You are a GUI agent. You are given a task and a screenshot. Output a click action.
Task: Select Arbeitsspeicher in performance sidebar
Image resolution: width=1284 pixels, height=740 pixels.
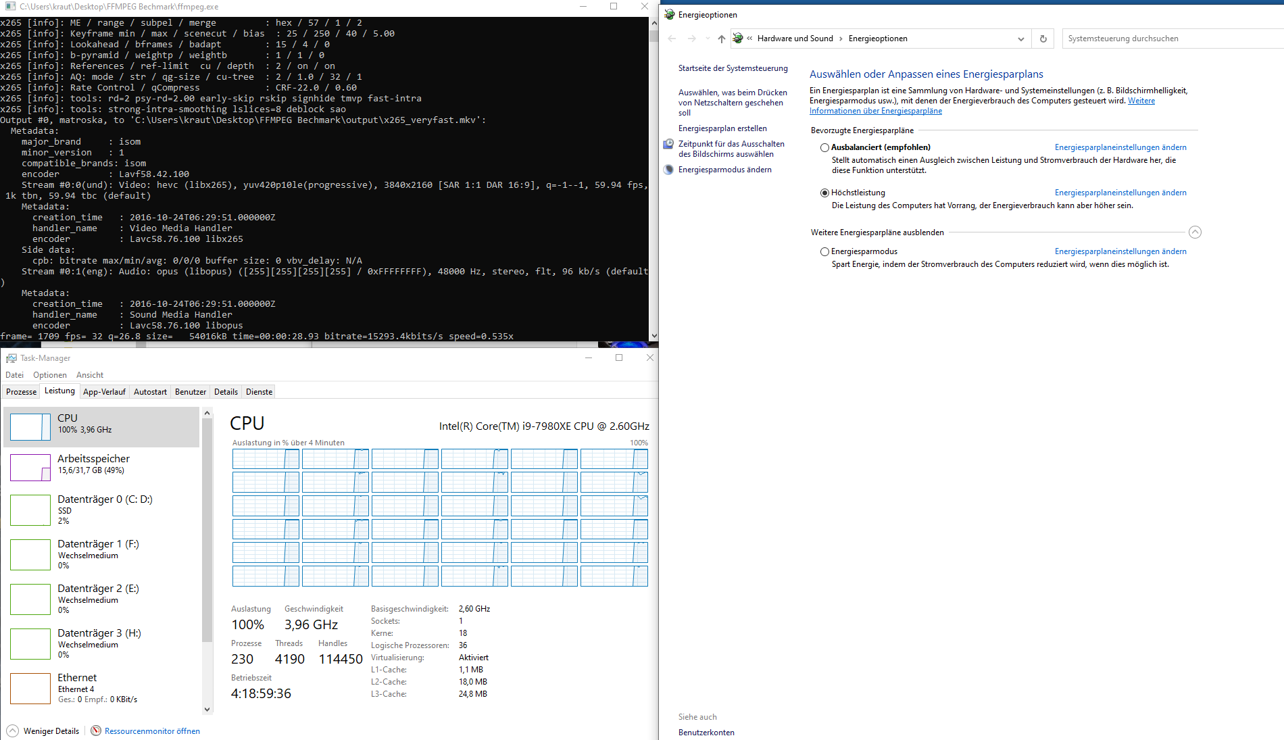(101, 468)
